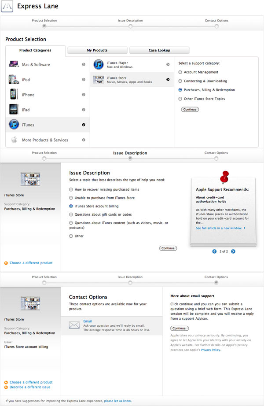Viewport: 264px width, 406px height.
Task: Click the Contact Options progress step marker
Action: point(216,26)
